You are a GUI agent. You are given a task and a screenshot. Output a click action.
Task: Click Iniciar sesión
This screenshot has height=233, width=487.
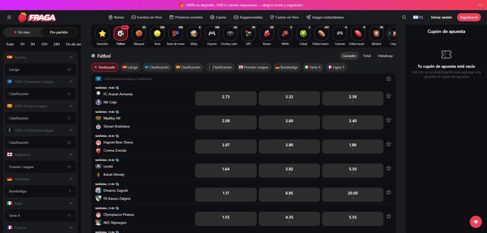pyautogui.click(x=441, y=17)
